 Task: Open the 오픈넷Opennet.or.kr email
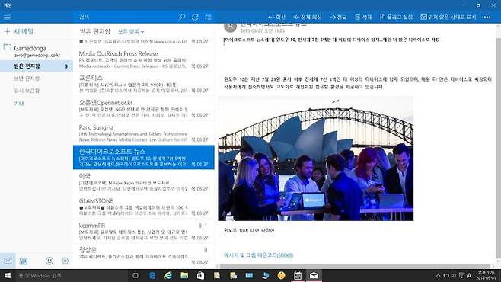click(144, 108)
